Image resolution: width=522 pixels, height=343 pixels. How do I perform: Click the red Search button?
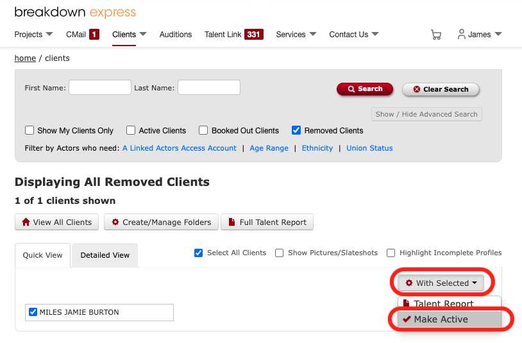(x=365, y=89)
